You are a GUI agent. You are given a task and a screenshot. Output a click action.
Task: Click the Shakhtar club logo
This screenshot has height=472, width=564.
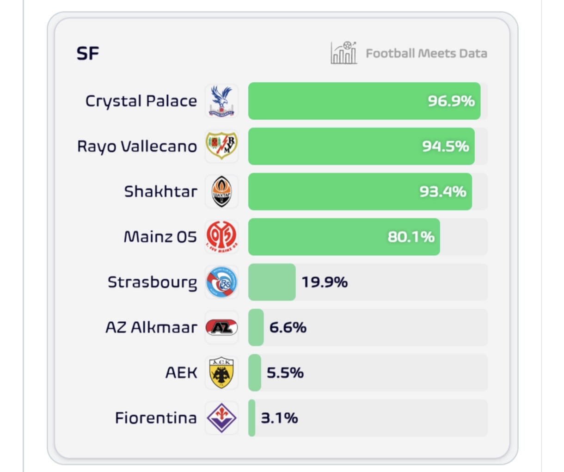pos(222,191)
